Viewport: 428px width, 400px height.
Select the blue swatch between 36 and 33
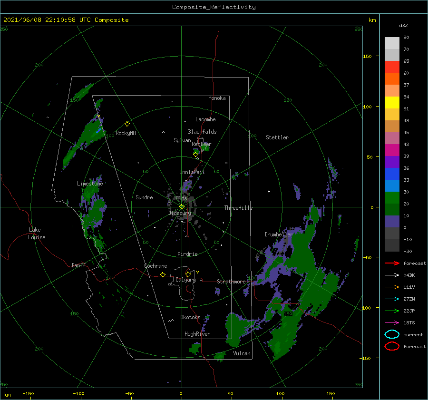click(x=392, y=174)
